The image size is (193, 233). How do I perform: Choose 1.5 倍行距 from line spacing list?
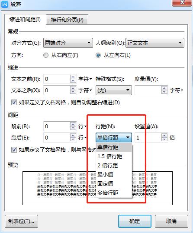click(x=114, y=156)
